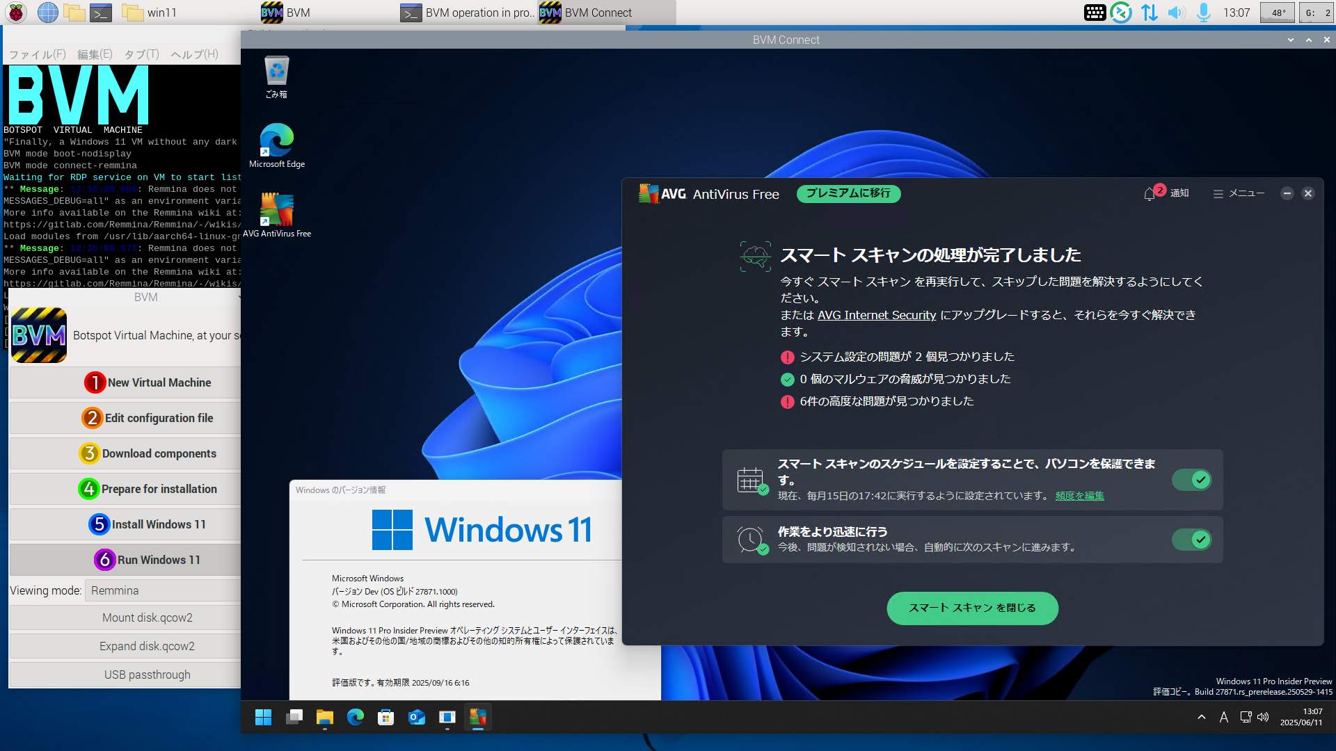
Task: Click the speaker volume icon in top panel
Action: pos(1176,12)
